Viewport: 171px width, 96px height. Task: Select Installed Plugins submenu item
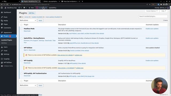pos(6,40)
